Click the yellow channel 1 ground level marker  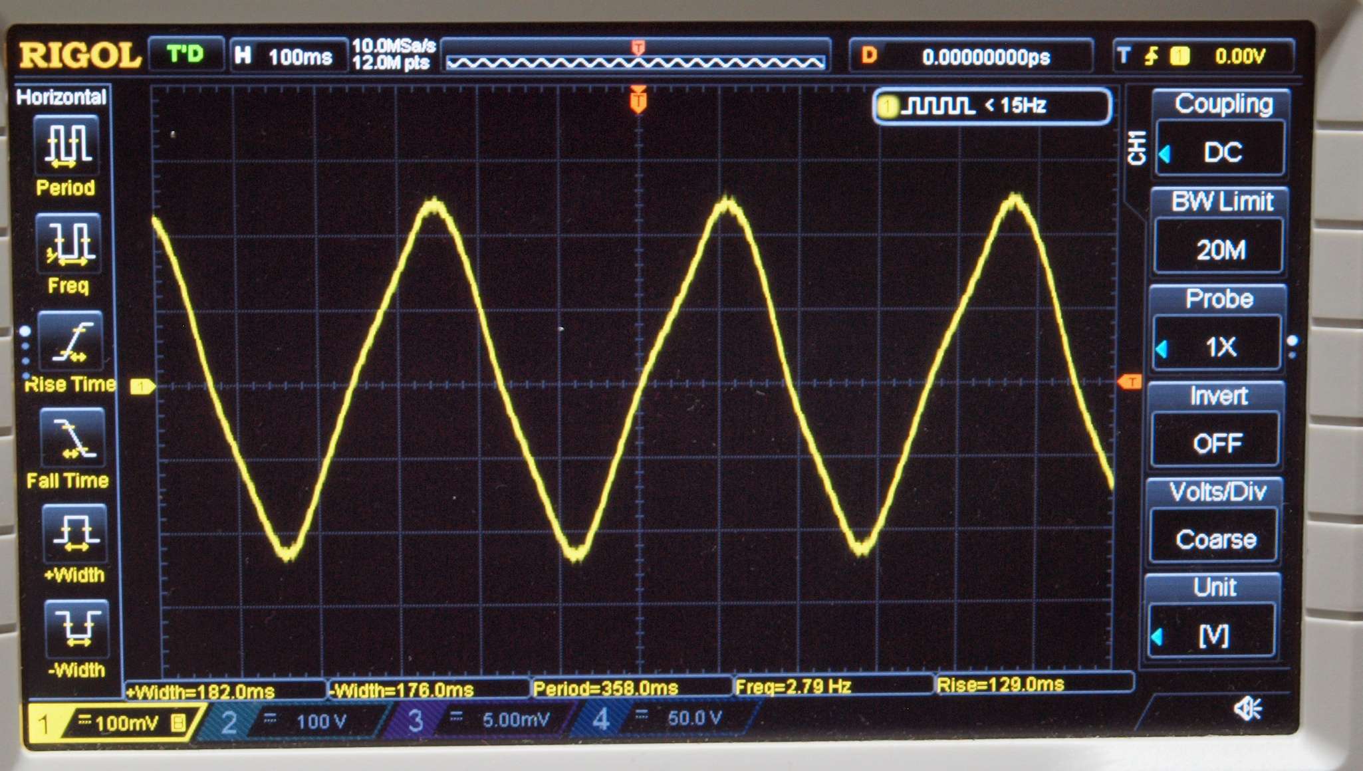pyautogui.click(x=142, y=386)
